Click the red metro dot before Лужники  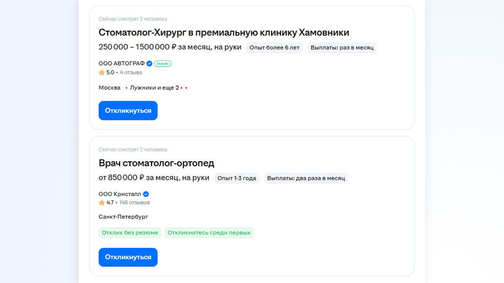coord(126,88)
